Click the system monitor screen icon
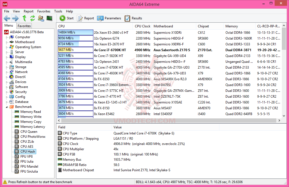This screenshot has height=187, width=289. pyautogui.click(x=49, y=18)
